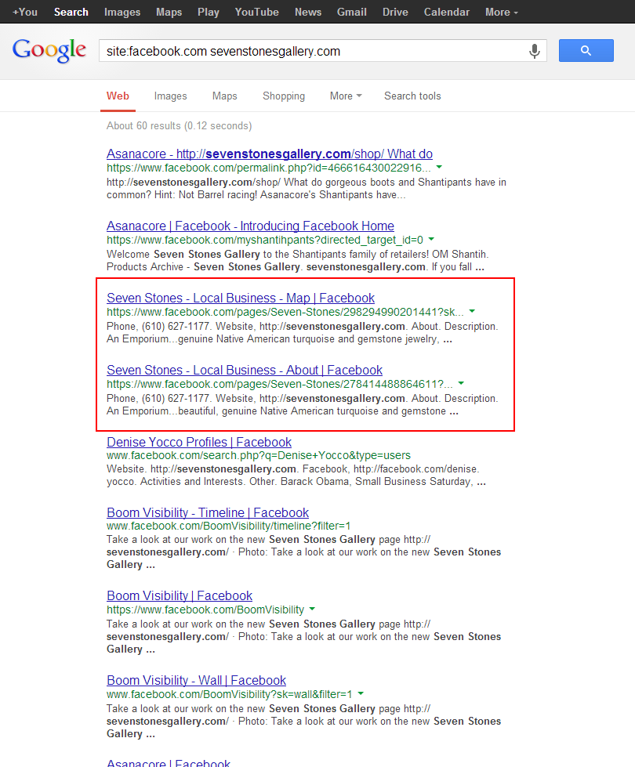Image resolution: width=635 pixels, height=767 pixels.
Task: Open Seven Stones Local Business About result
Action: 245,370
